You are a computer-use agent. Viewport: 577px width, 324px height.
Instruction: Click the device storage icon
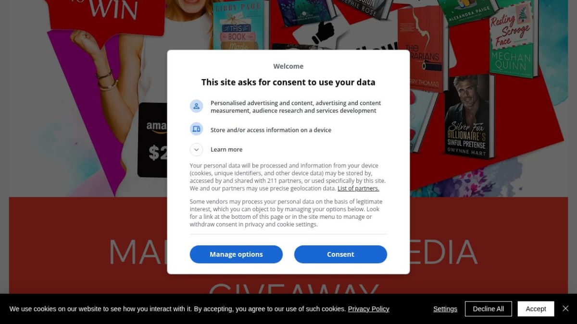[x=196, y=129]
